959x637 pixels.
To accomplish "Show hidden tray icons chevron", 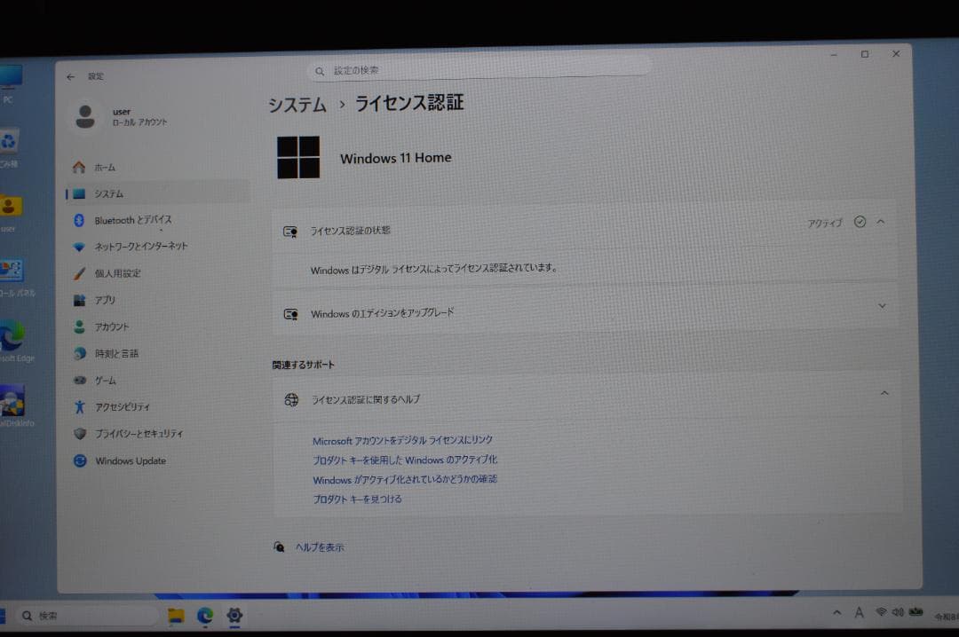I will [836, 612].
